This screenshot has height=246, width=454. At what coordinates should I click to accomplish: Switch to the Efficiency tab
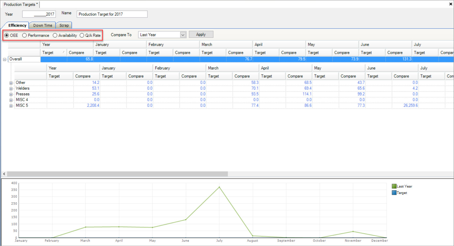pyautogui.click(x=17, y=25)
